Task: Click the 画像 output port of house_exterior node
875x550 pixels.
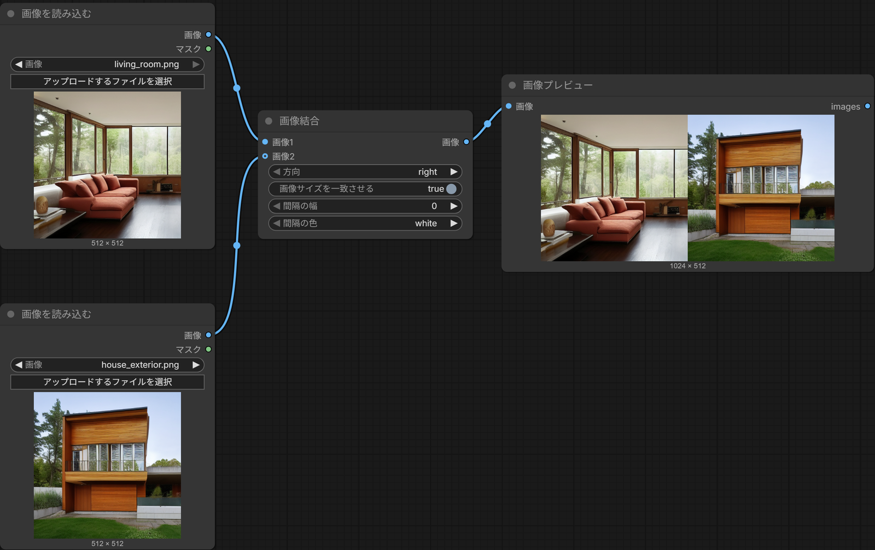Action: [x=208, y=335]
